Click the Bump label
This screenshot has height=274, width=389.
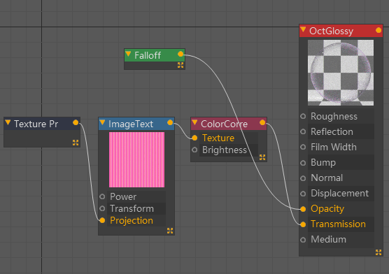pos(323,163)
